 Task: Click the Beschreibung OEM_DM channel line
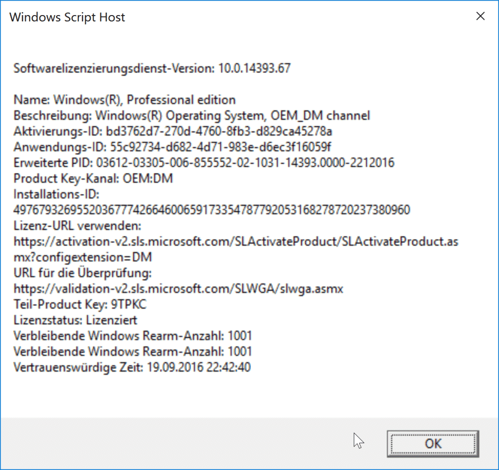192,115
